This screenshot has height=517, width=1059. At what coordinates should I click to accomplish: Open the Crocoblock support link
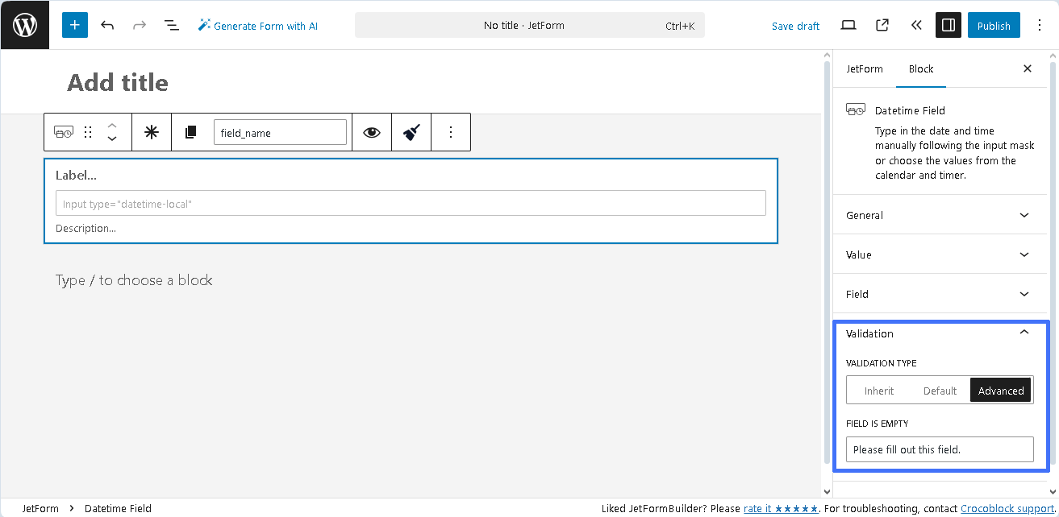(x=1005, y=508)
